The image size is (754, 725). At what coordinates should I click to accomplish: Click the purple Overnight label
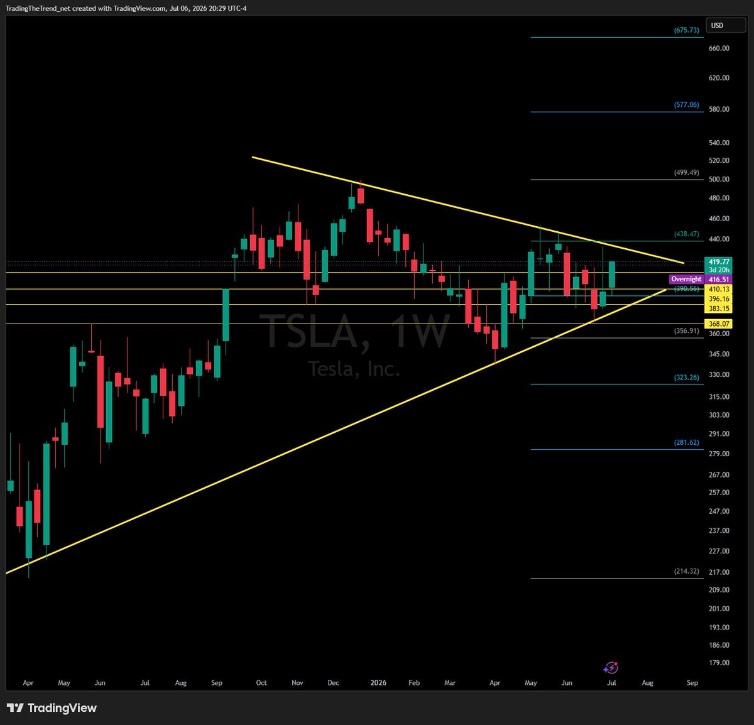pyautogui.click(x=686, y=279)
